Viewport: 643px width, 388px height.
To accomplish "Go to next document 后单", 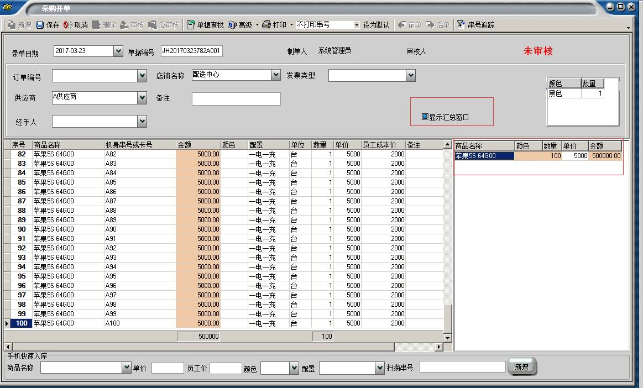I will click(x=437, y=25).
